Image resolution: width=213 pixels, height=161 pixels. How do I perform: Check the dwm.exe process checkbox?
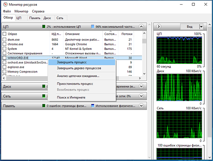point(5,39)
